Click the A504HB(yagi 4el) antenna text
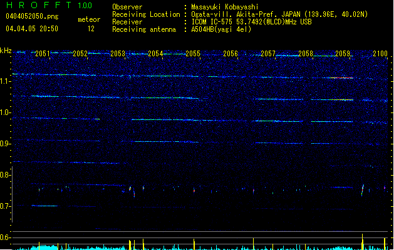Screen dimensions: 394x250 [221, 29]
